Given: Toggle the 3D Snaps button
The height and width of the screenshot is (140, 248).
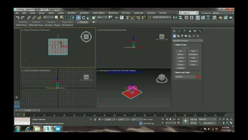Looking at the screenshot, I should (x=127, y=17).
